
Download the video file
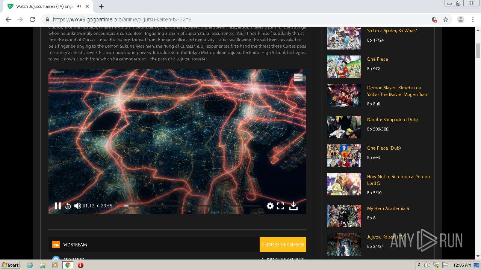293,206
